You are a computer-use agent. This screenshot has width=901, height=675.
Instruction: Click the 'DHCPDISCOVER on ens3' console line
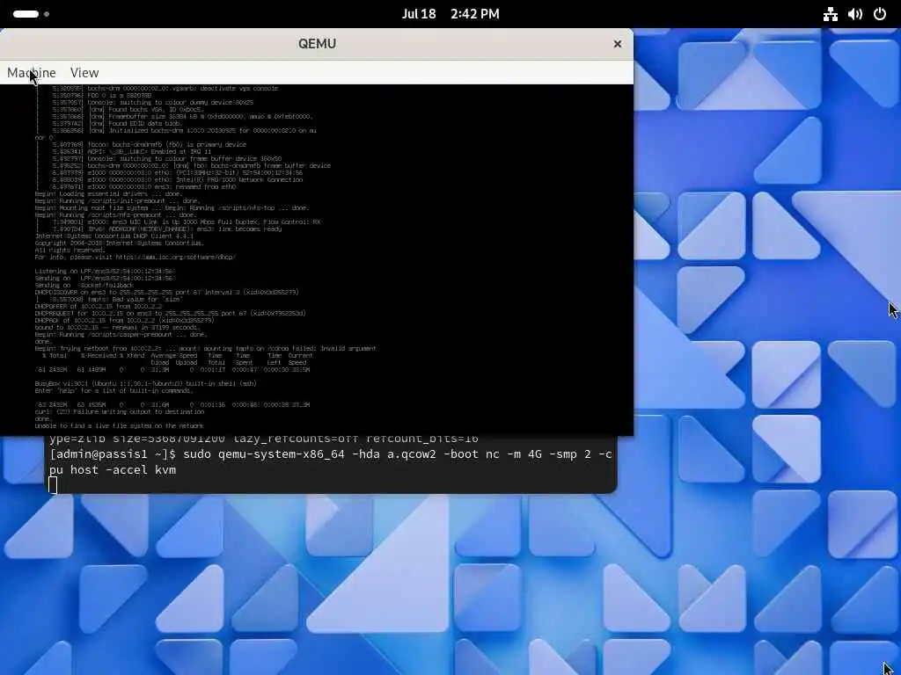[166, 292]
